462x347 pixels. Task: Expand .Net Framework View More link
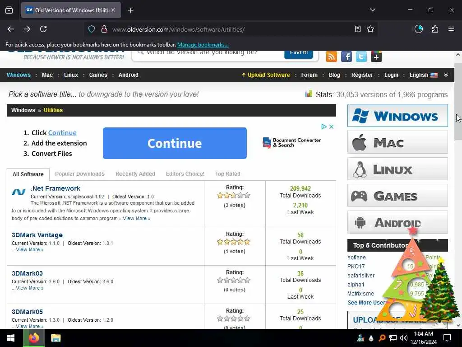click(x=137, y=218)
